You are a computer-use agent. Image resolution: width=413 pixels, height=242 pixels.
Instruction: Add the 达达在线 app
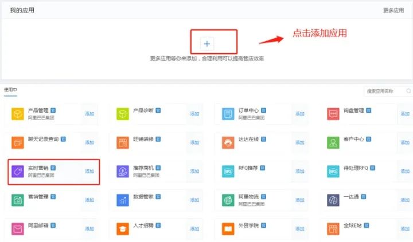point(300,142)
